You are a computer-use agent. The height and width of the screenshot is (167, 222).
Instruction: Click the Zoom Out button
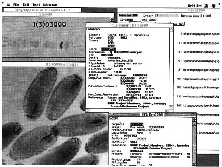[x=177, y=24]
